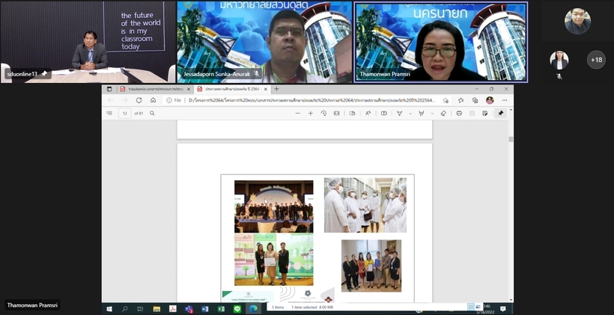
Task: Select Thamonwan Pramsri video tile
Action: [440, 42]
